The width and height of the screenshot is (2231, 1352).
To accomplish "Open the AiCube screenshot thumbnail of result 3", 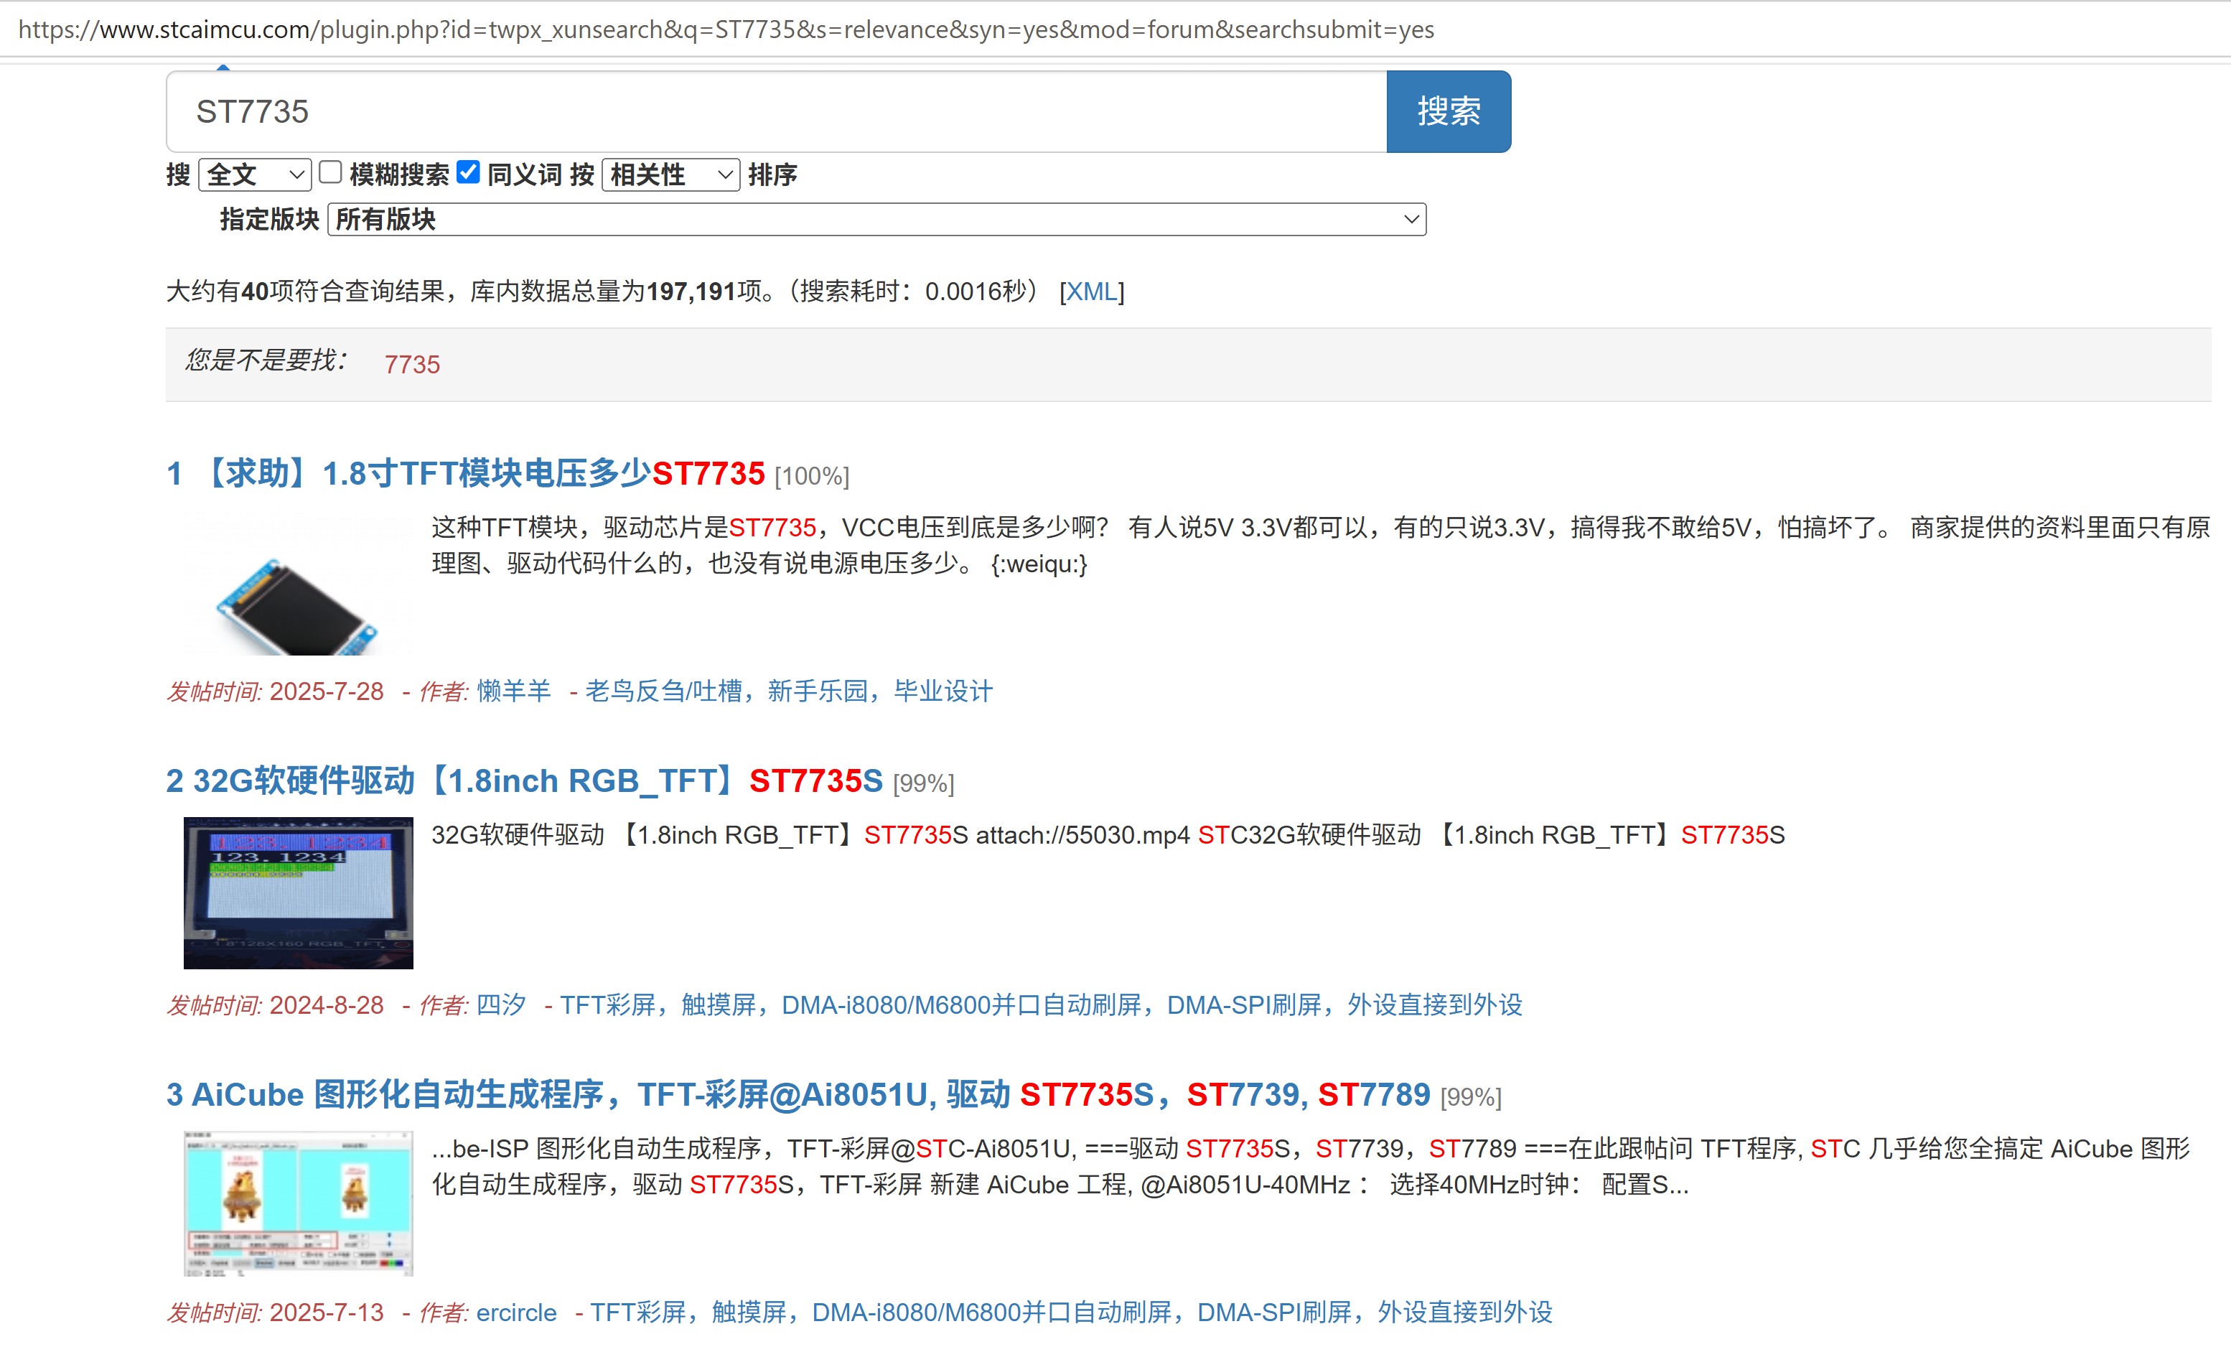I will [298, 1203].
